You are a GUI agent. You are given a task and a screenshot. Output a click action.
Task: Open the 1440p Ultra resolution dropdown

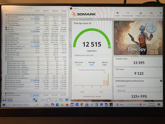(x=139, y=91)
